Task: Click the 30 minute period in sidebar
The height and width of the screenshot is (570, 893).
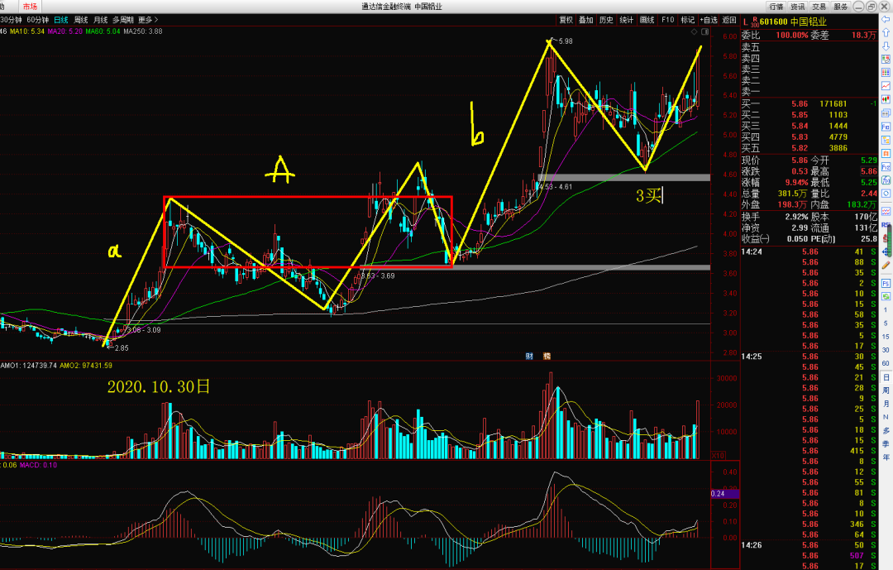Action: pyautogui.click(x=886, y=350)
